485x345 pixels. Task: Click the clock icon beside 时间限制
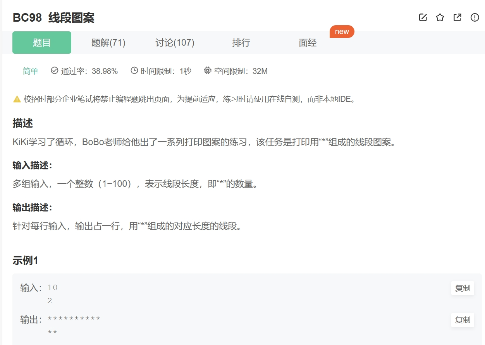pyautogui.click(x=134, y=71)
